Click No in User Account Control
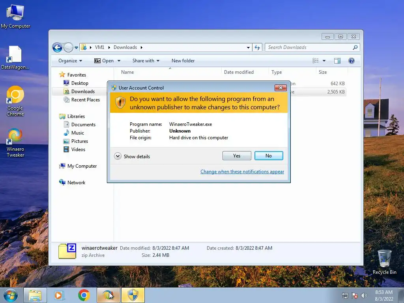 268,155
